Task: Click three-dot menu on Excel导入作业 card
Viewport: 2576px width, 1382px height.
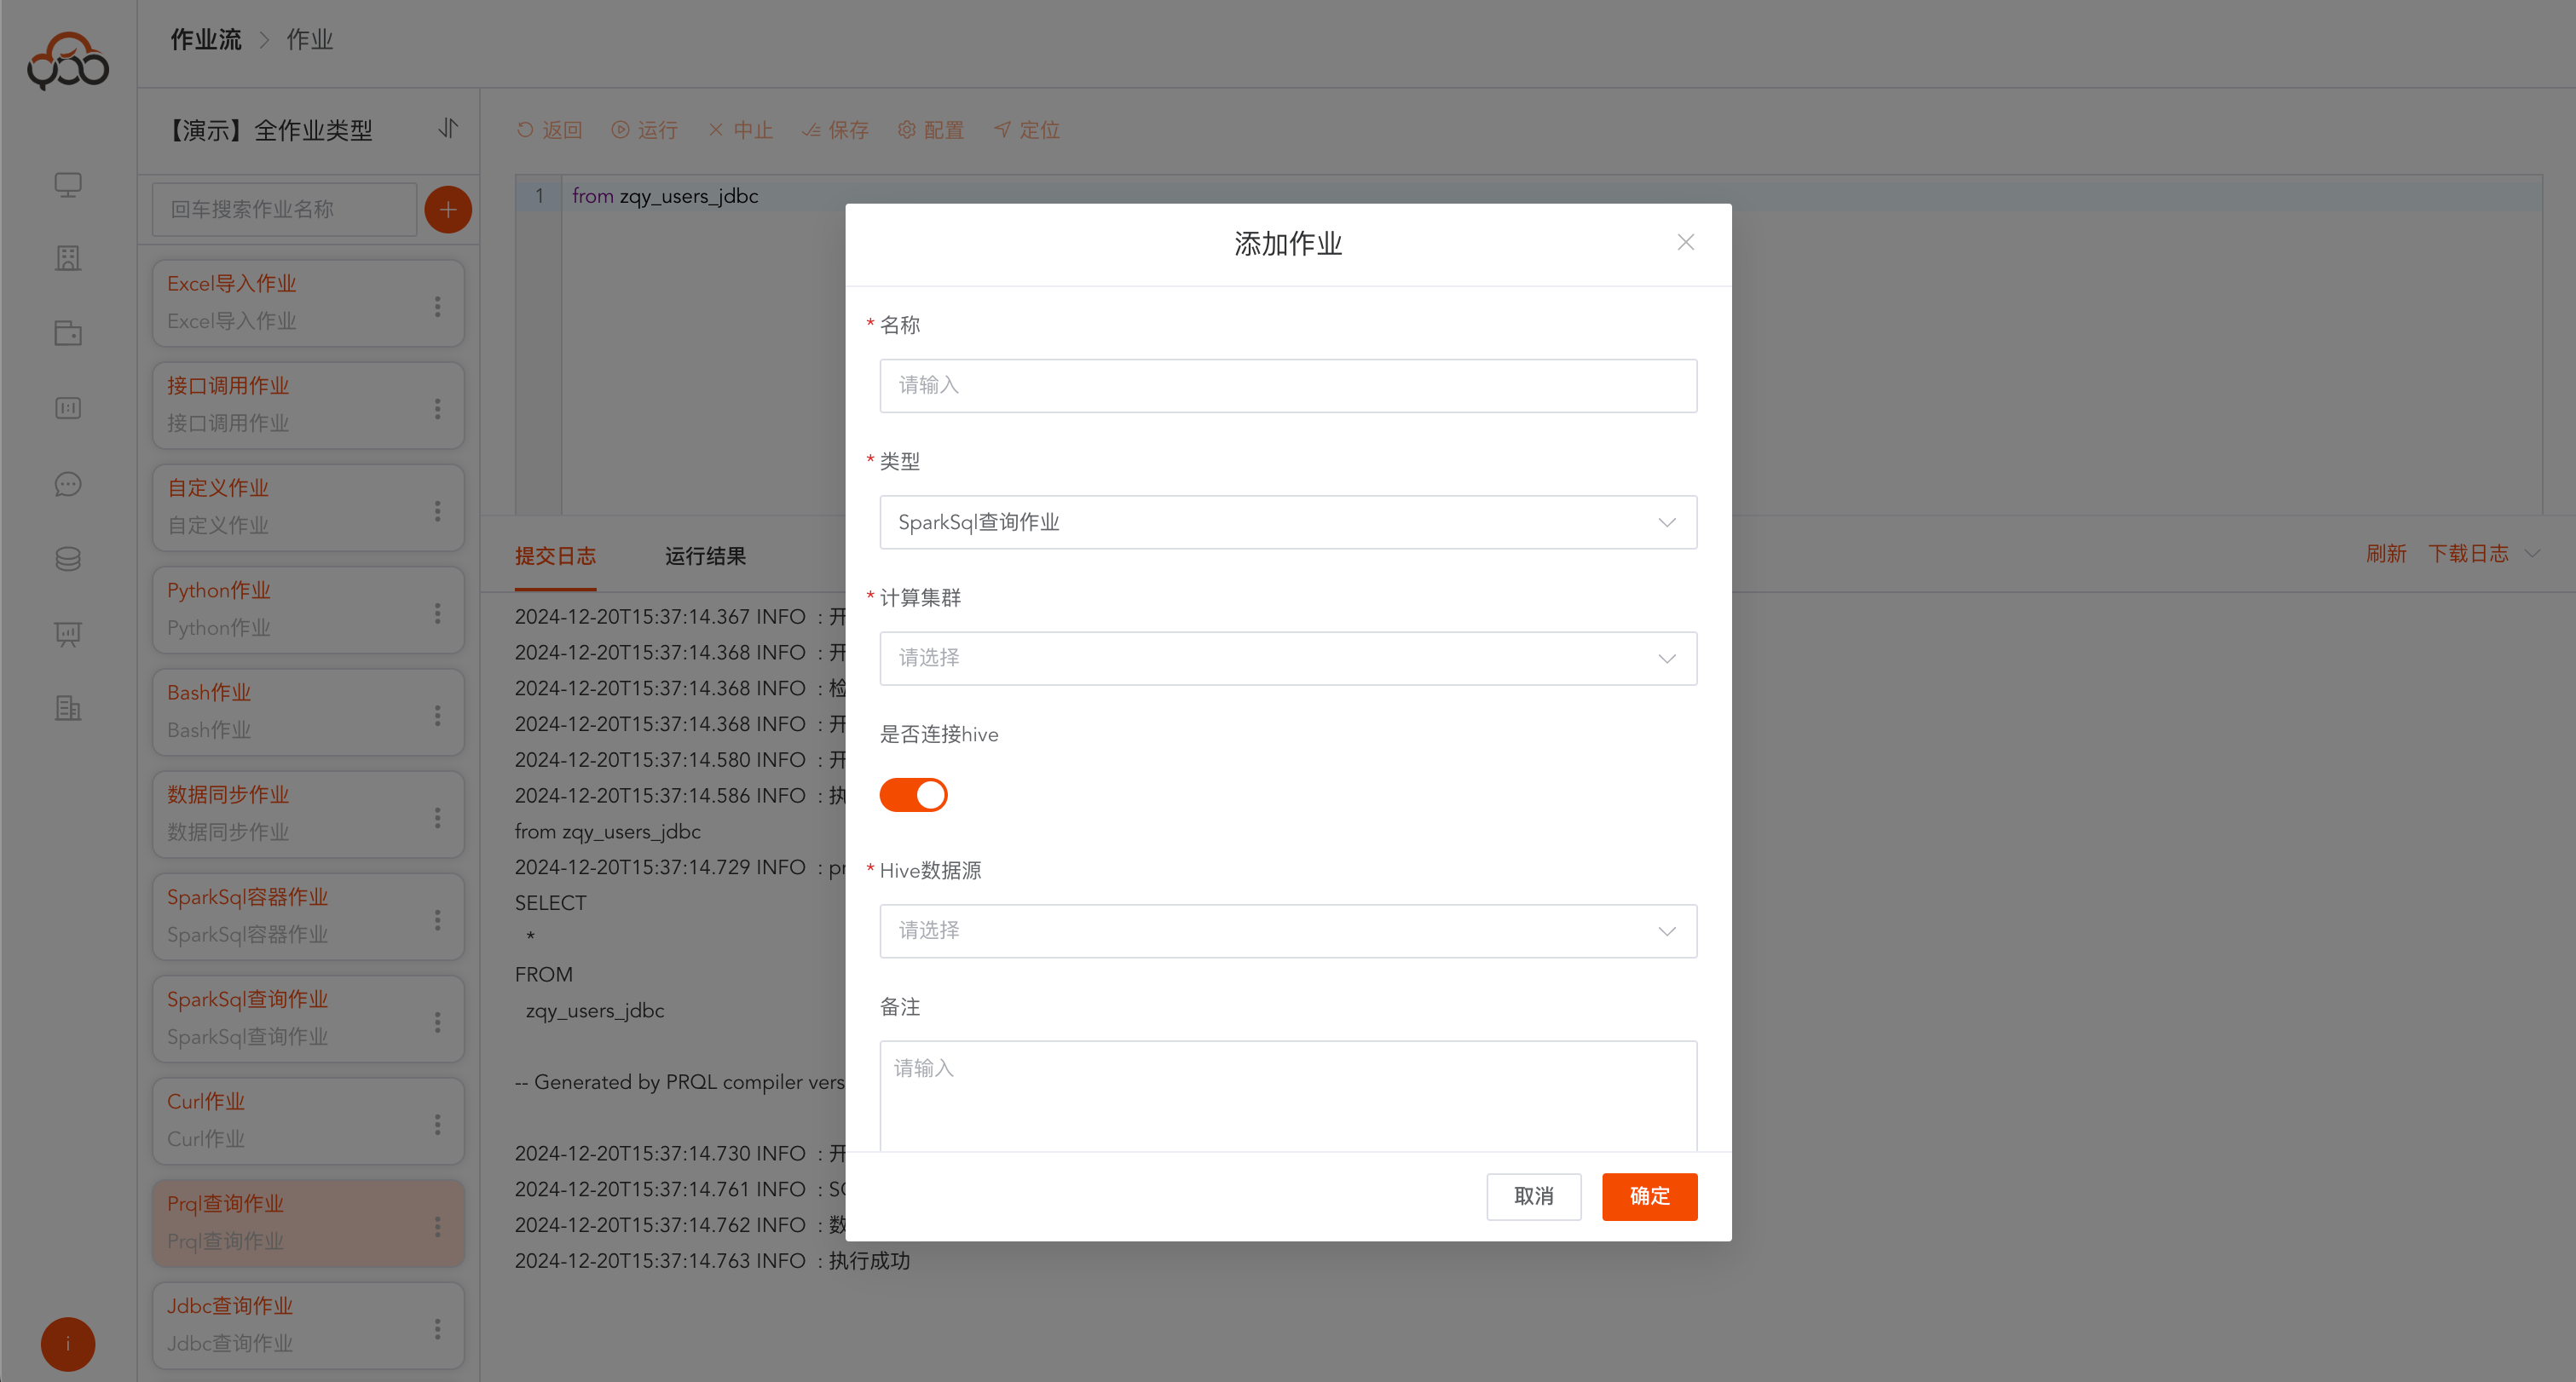Action: [x=437, y=306]
